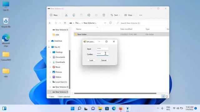Select Local Disk (C:) in sidebar

click(x=60, y=82)
